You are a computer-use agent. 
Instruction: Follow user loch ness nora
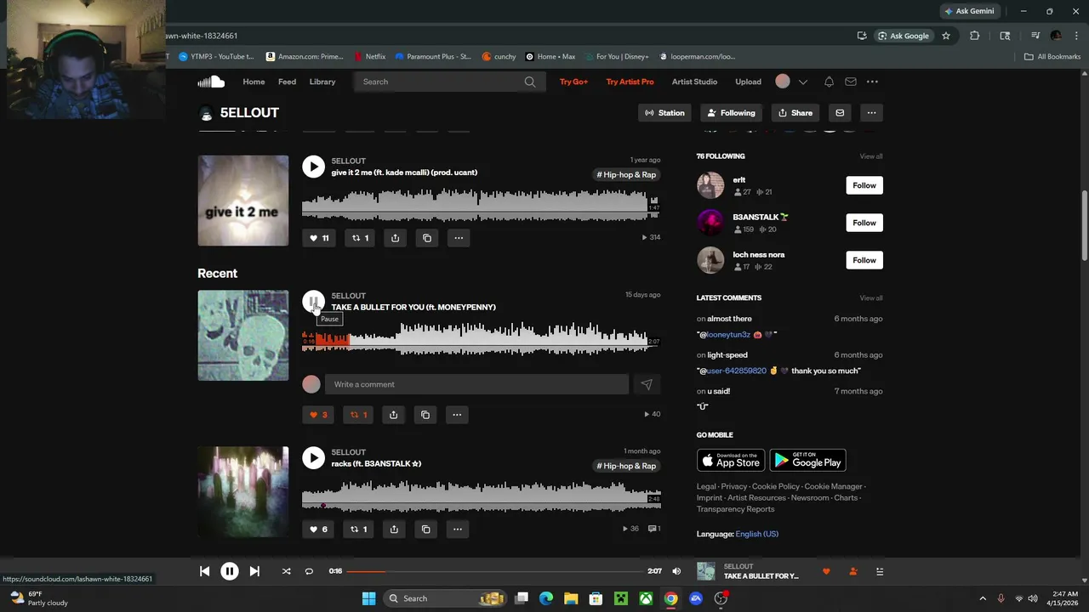(x=864, y=260)
